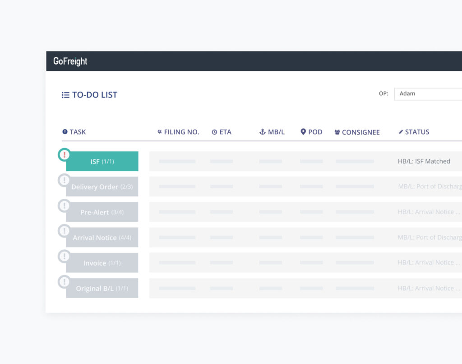The height and width of the screenshot is (364, 462).
Task: Click the alert icon on Arrival Notice
Action: click(x=65, y=231)
